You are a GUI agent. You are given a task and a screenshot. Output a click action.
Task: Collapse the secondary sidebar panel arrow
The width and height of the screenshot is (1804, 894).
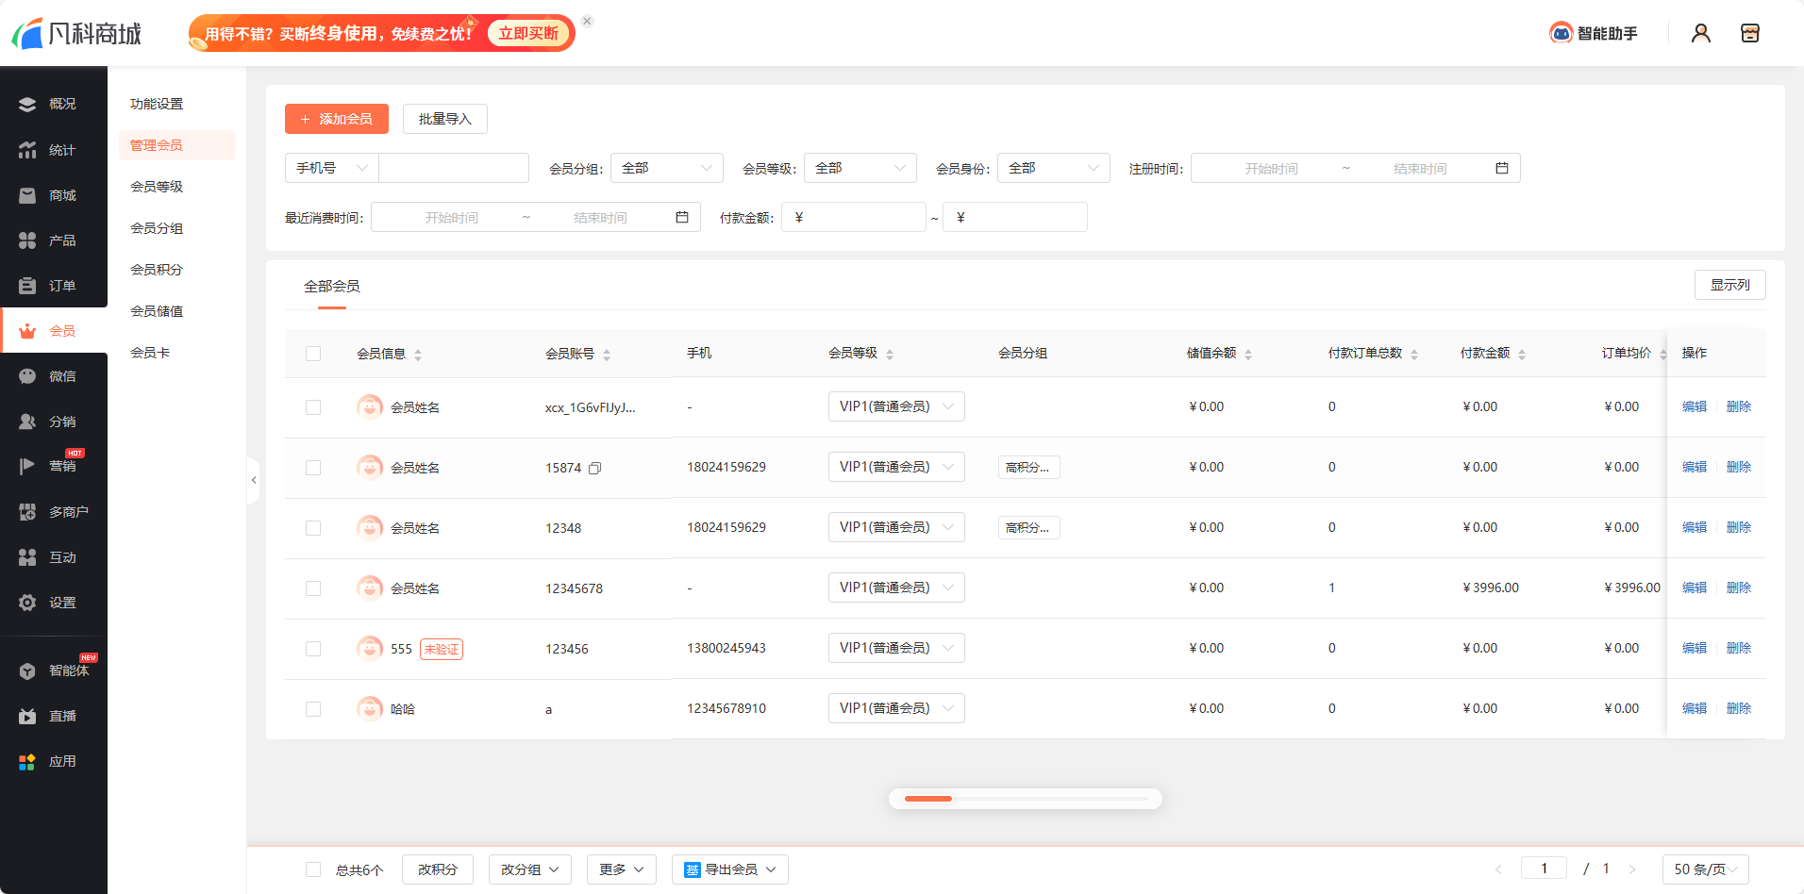[254, 480]
